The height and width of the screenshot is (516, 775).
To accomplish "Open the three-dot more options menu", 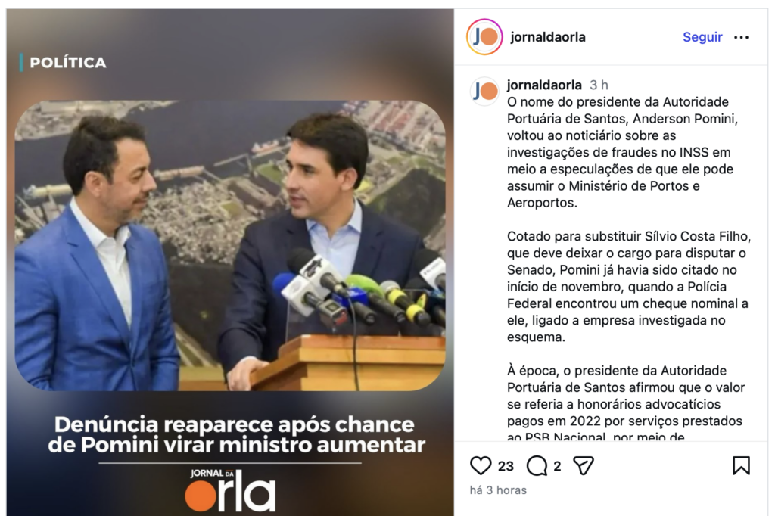I will (x=741, y=37).
